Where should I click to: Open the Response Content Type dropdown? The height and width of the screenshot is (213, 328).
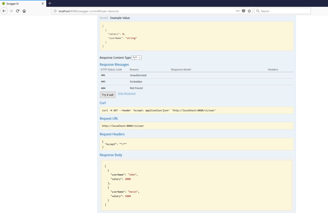click(136, 58)
